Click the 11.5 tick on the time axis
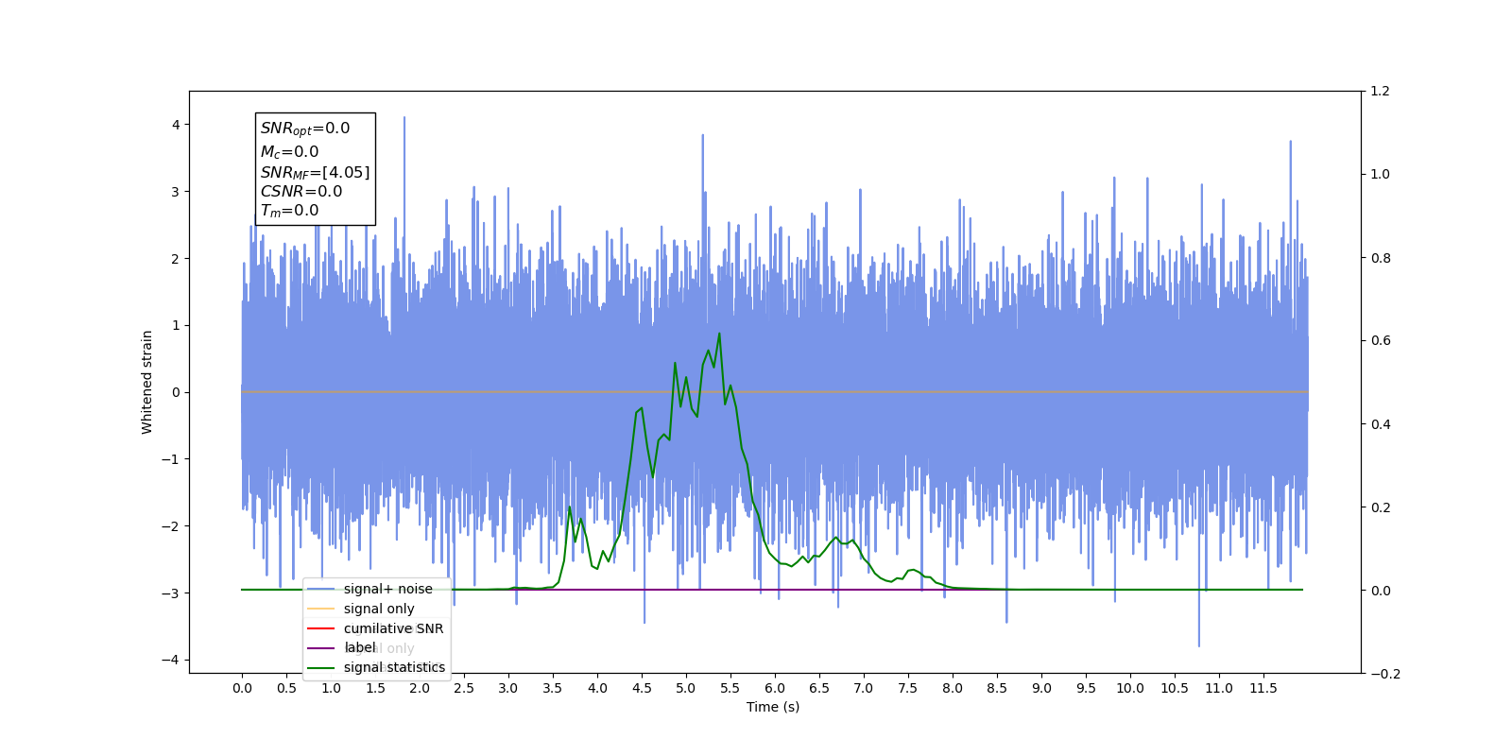Image resolution: width=1512 pixels, height=756 pixels. coord(1263,688)
